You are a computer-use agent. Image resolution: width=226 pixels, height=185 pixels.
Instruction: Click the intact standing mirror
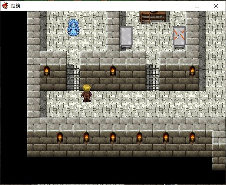click(x=126, y=38)
